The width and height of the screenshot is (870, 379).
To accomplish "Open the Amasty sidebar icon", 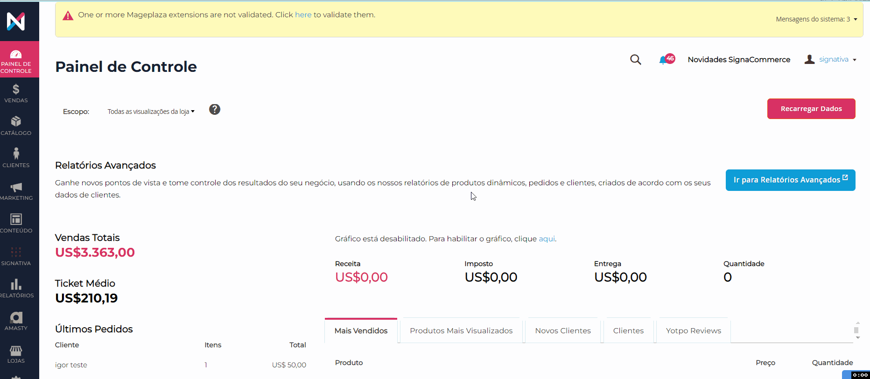I will (16, 321).
